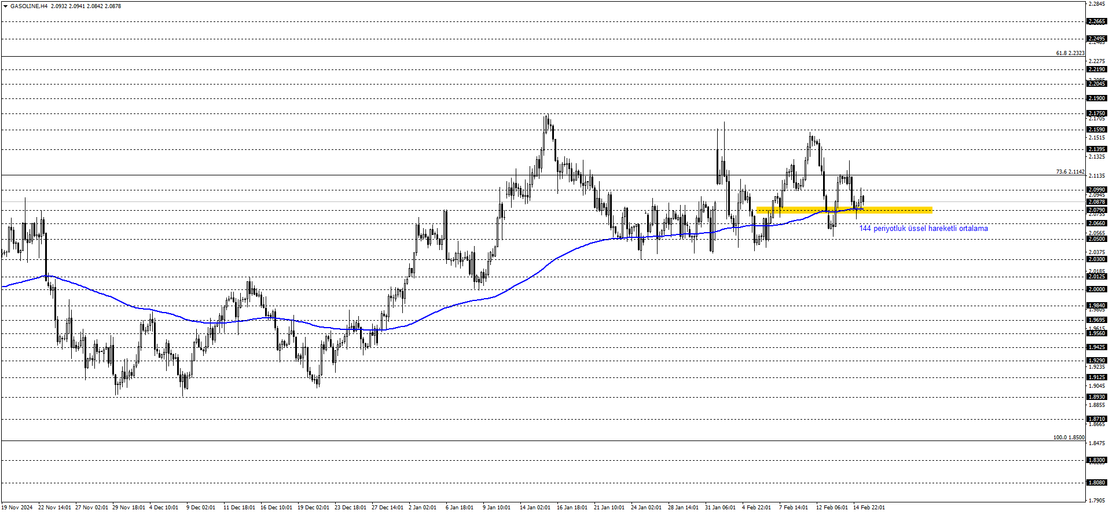Viewport: 1109px width, 514px height.
Task: Click the 14 Jan 02:01 date label
Action: point(535,508)
